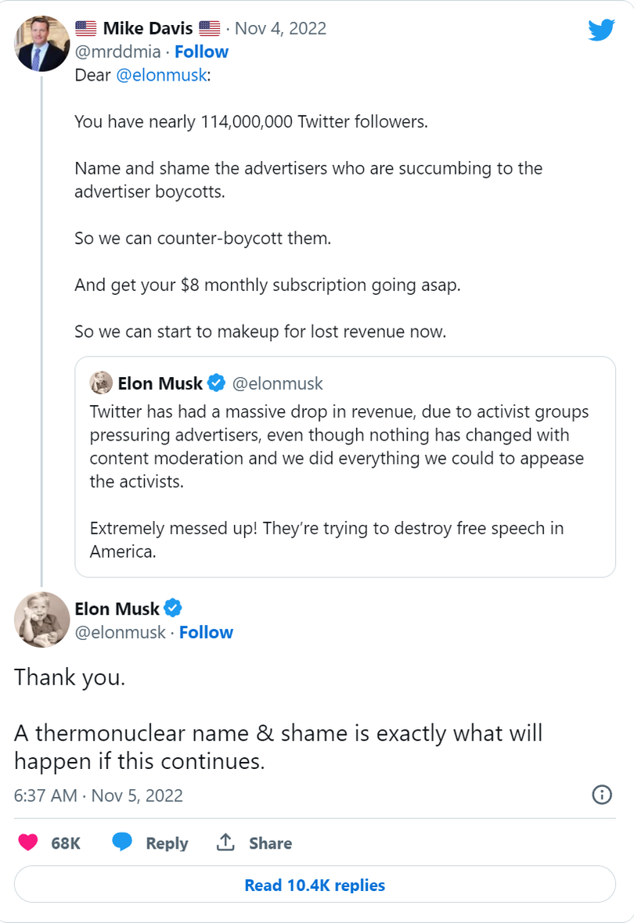Image resolution: width=634 pixels, height=923 pixels.
Task: Click small avatar in quoted tweet
Action: (x=101, y=383)
